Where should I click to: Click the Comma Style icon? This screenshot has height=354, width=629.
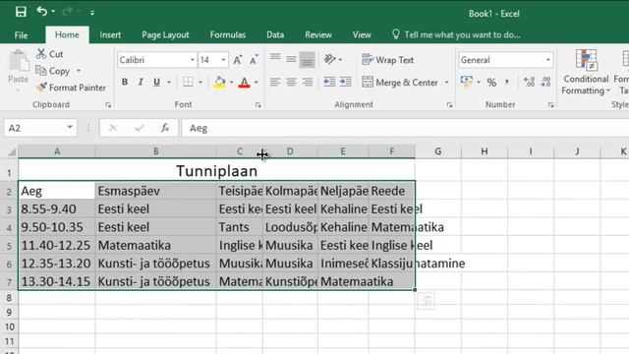coord(507,82)
